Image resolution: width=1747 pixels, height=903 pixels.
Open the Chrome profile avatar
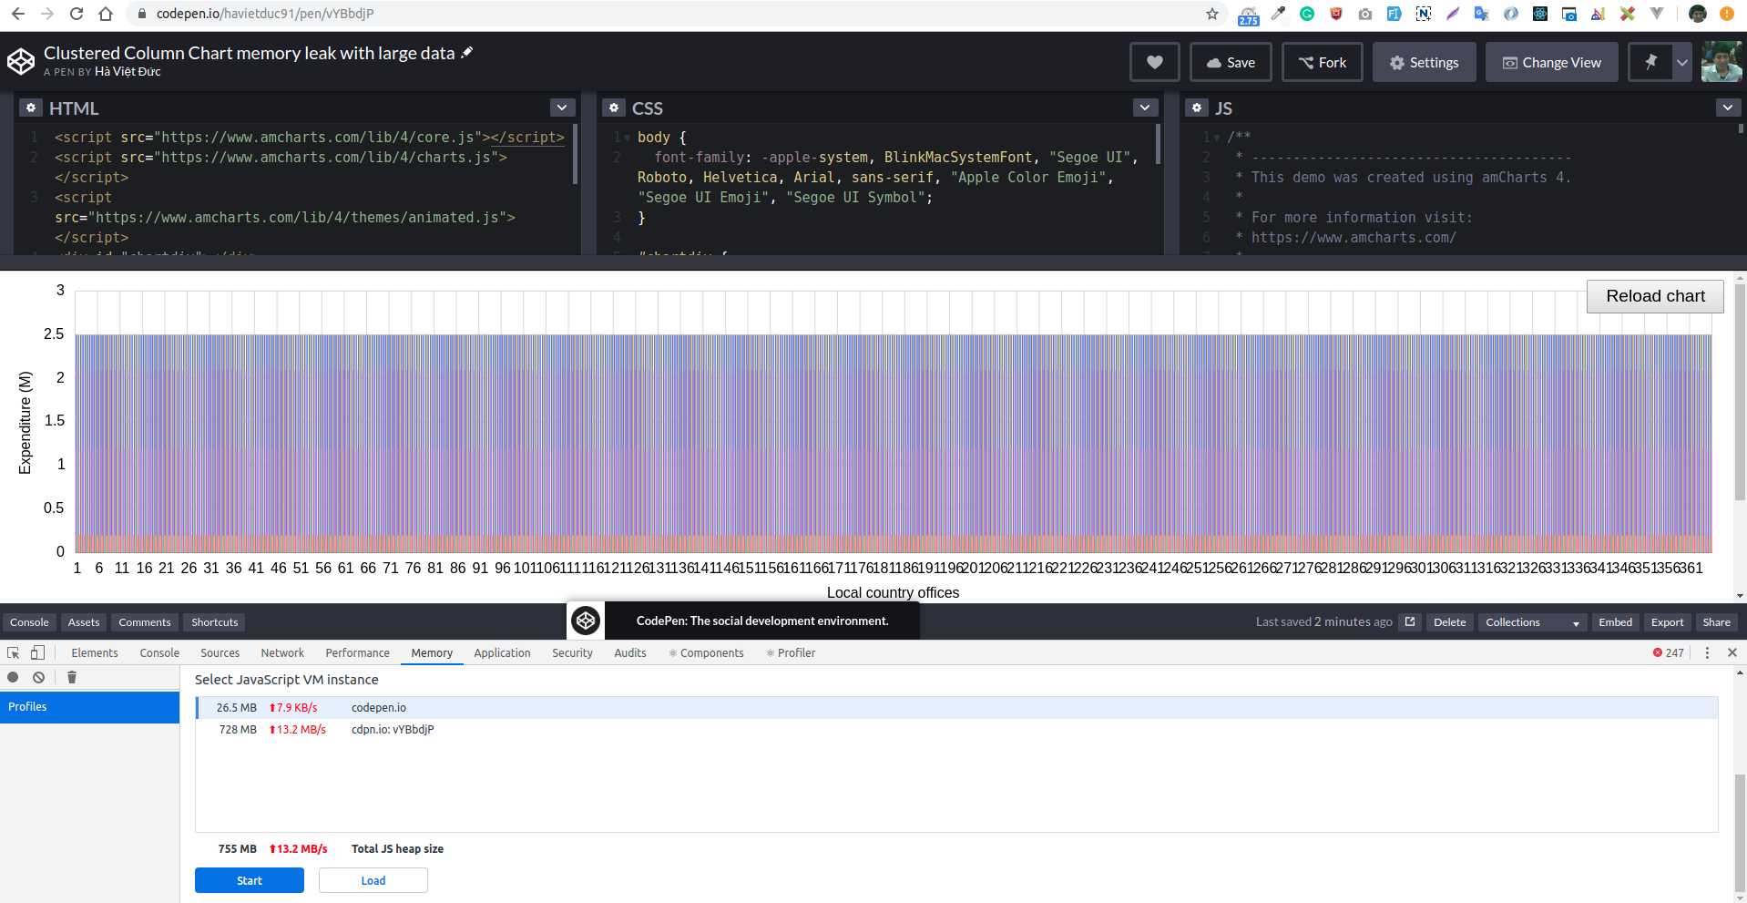pos(1698,14)
